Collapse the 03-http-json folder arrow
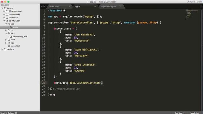This screenshot has height=114, width=203. (x=4, y=21)
